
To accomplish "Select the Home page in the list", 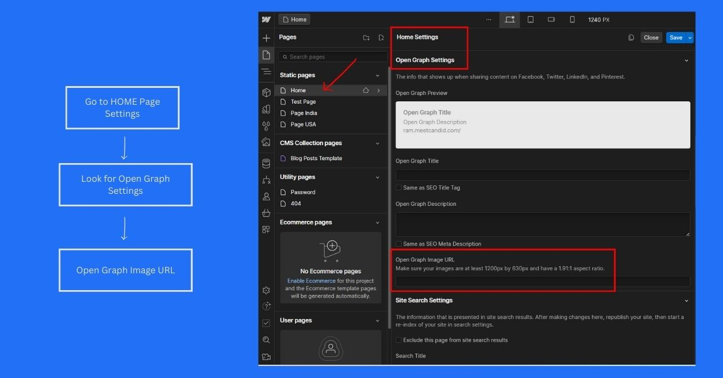I will (x=331, y=90).
